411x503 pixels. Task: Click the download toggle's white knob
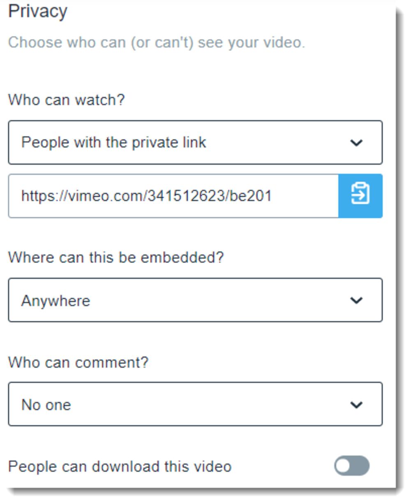point(343,466)
